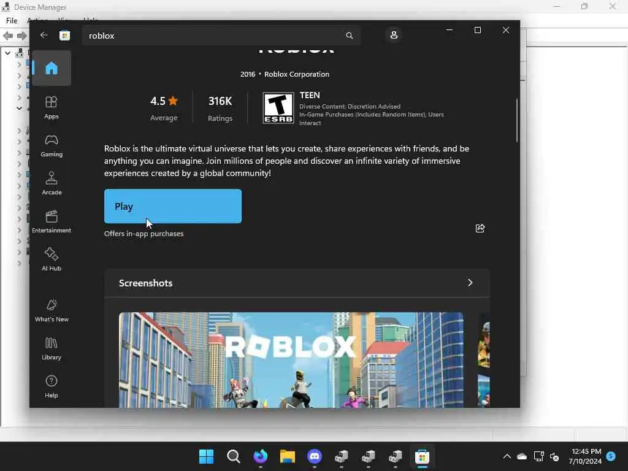
Task: Open Discord from the taskbar
Action: point(315,456)
